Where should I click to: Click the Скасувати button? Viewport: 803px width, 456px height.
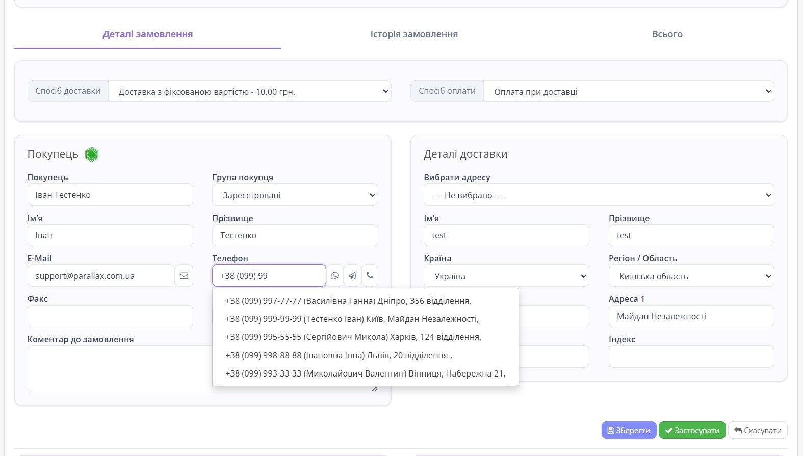[x=758, y=430]
